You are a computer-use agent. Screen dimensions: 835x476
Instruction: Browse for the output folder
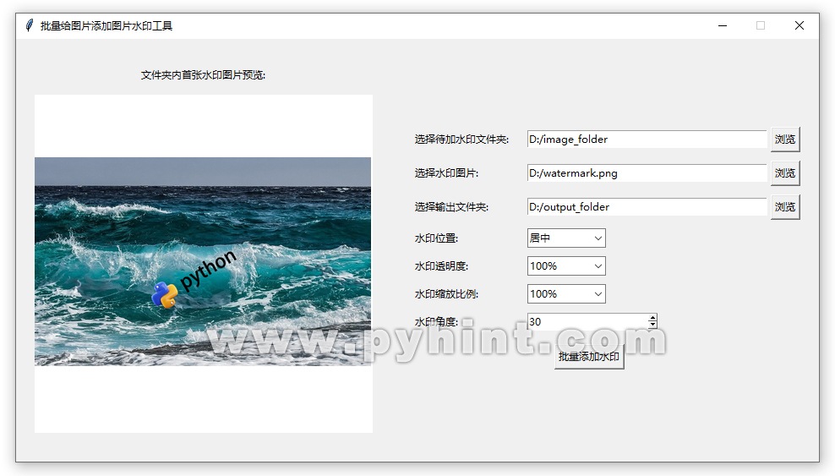[785, 206]
